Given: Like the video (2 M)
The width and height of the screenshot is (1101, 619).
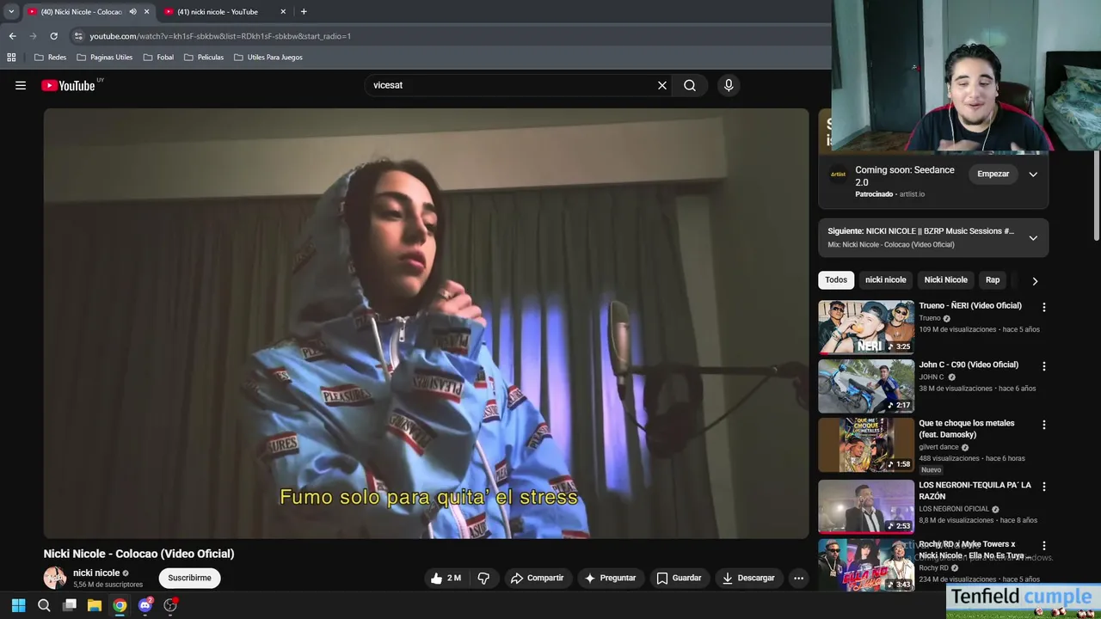Looking at the screenshot, I should 446,578.
